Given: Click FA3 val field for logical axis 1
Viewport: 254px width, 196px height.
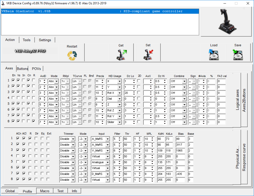Looking at the screenshot, I should click(x=221, y=81).
